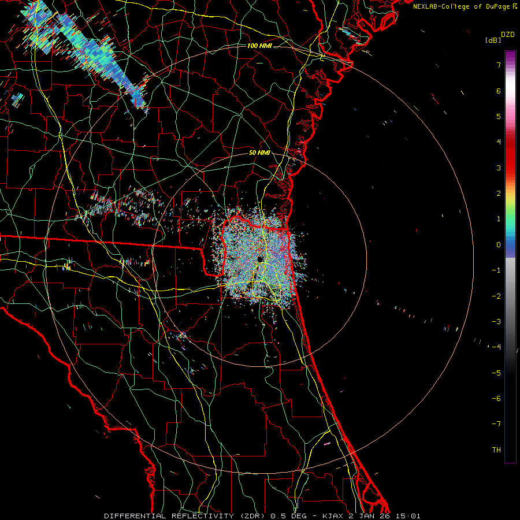The width and height of the screenshot is (520, 520).
Task: Click the 2 value on color scale
Action: [499, 194]
